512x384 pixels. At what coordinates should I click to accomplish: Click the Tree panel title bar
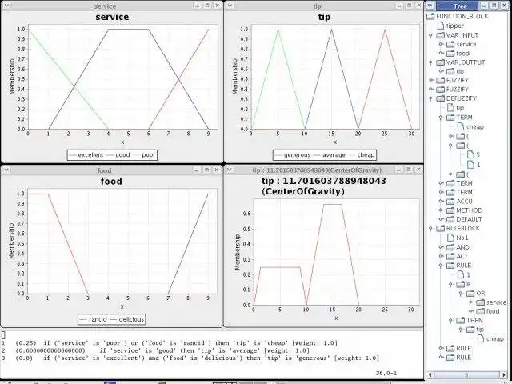[460, 6]
